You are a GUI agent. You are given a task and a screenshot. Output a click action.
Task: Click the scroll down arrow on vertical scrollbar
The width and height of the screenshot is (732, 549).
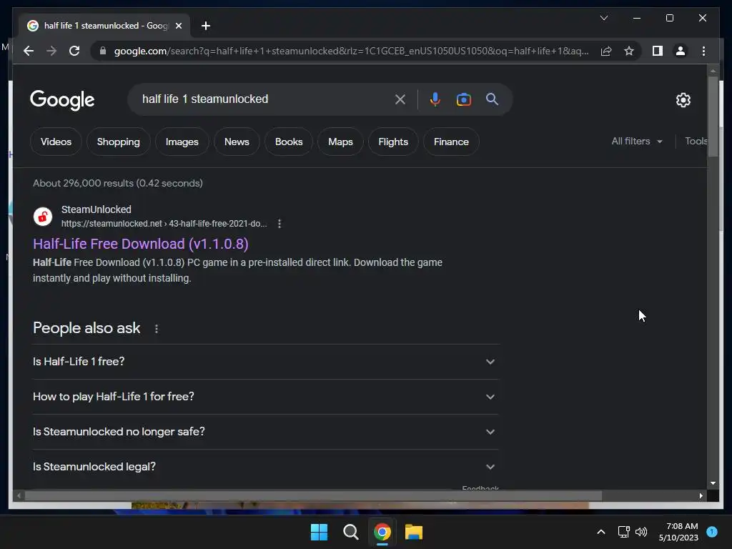pyautogui.click(x=713, y=483)
